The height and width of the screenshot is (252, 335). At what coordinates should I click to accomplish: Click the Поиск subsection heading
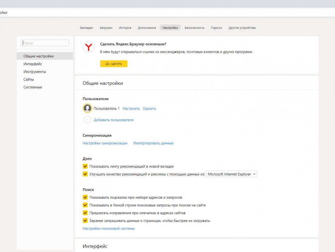pyautogui.click(x=88, y=189)
